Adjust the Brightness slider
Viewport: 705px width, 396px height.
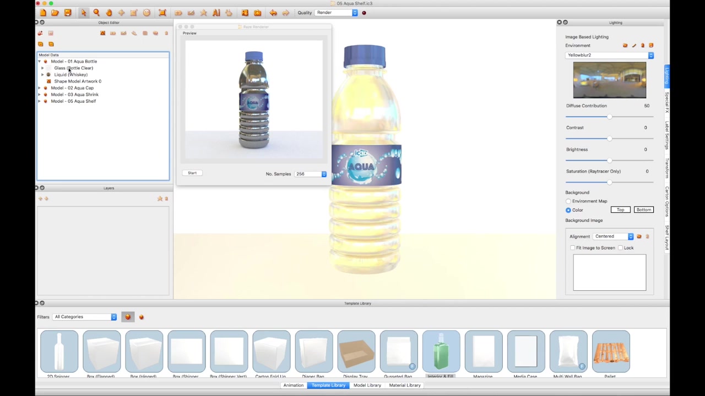pyautogui.click(x=609, y=161)
